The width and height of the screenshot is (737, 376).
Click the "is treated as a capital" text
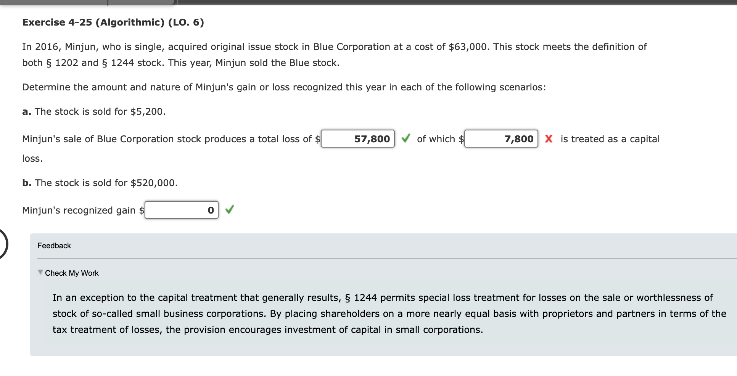(x=610, y=139)
